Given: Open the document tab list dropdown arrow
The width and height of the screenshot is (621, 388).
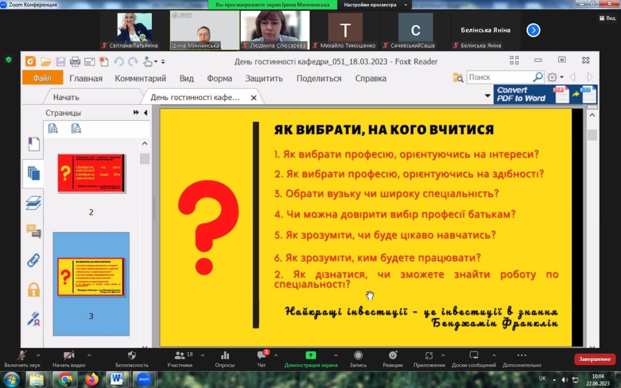Looking at the screenshot, I should point(488,96).
